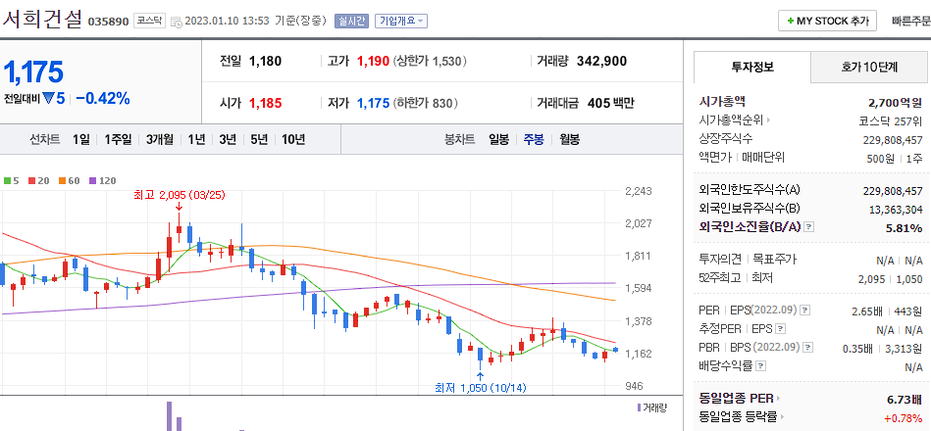931x431 pixels.
Task: Click the purple 거래량 legend marker
Action: pos(639,407)
